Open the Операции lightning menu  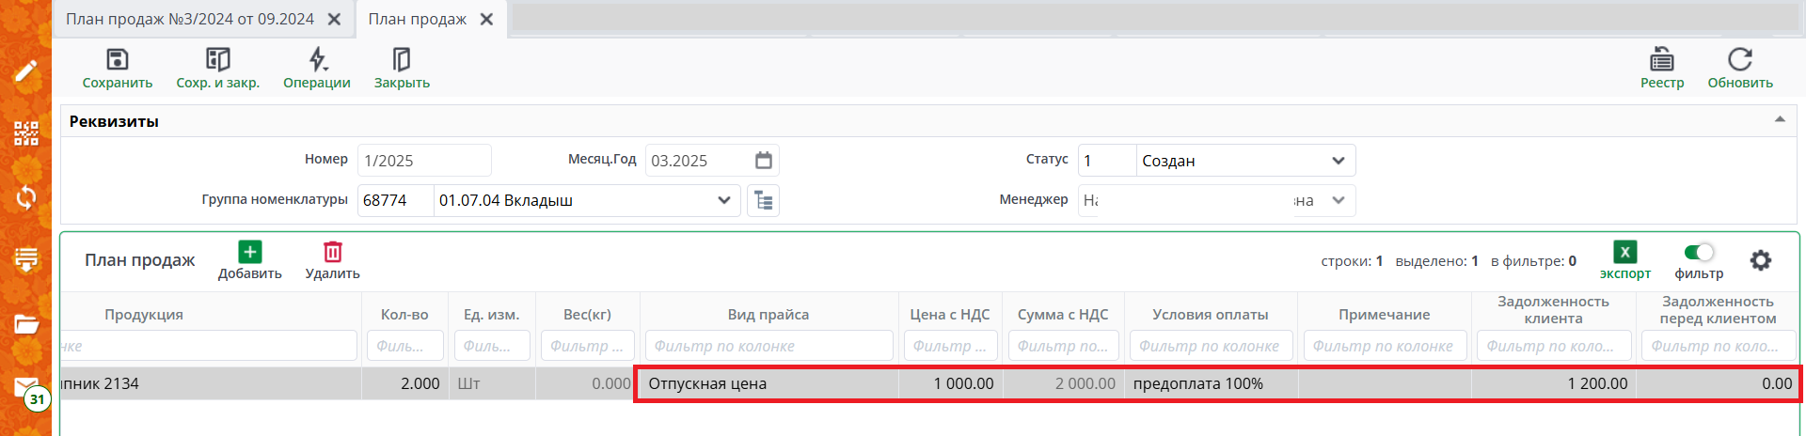pos(317,69)
